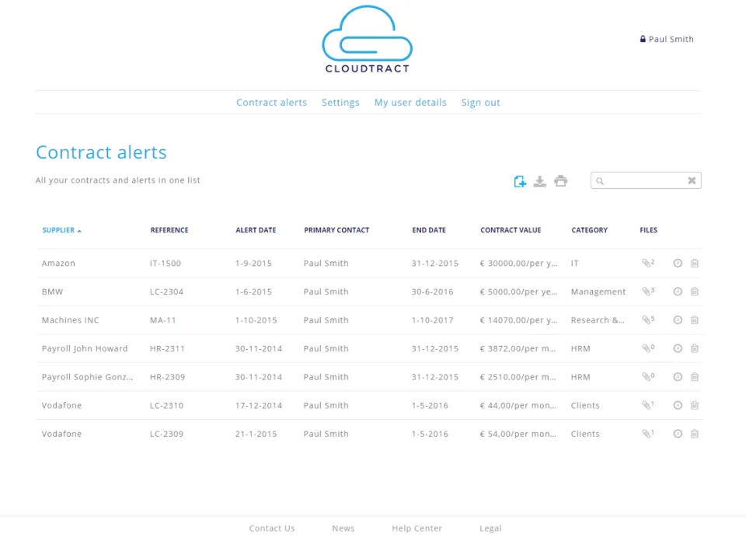Image resolution: width=746 pixels, height=538 pixels.
Task: Click inside the search input field
Action: [x=645, y=180]
